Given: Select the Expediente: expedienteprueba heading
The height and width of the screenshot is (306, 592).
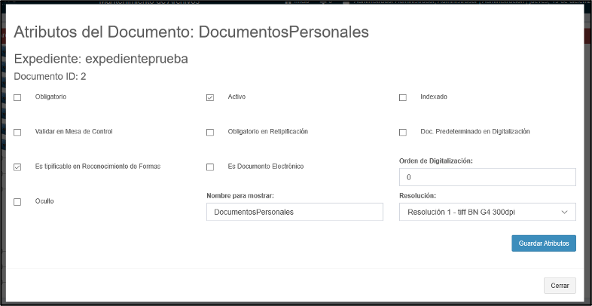Looking at the screenshot, I should 101,59.
